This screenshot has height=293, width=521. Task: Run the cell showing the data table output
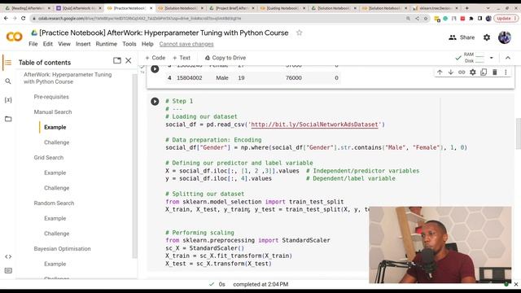click(x=155, y=68)
